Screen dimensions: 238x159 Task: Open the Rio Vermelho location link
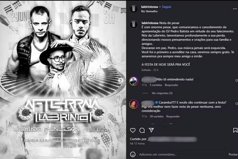pos(149,11)
